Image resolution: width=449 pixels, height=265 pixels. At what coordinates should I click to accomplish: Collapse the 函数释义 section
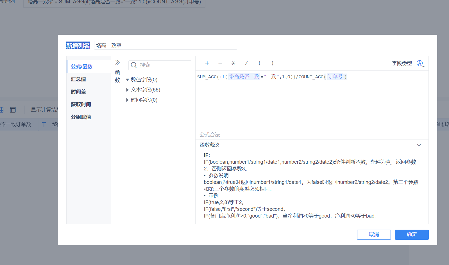tap(419, 145)
